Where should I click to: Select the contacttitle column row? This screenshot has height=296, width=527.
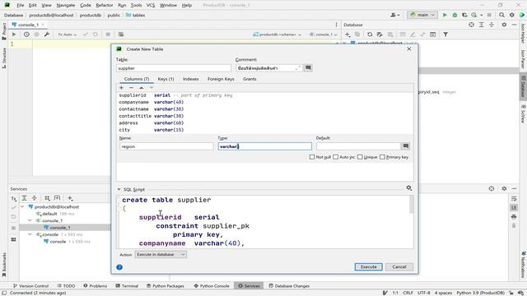[x=265, y=116]
